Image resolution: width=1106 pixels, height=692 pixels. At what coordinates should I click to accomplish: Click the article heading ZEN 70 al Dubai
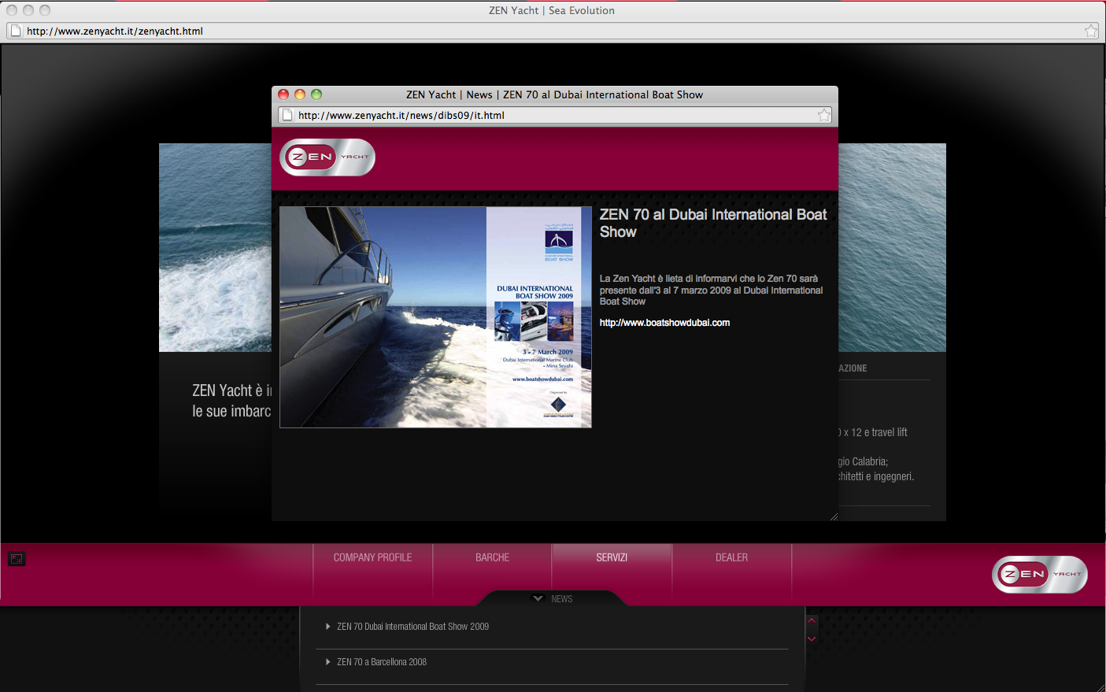point(713,223)
